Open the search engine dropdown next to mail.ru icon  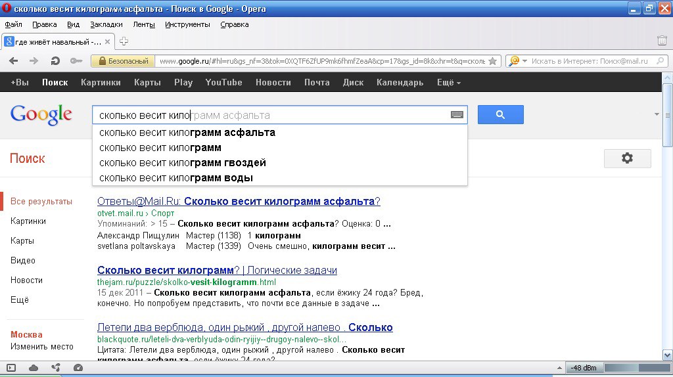[524, 61]
